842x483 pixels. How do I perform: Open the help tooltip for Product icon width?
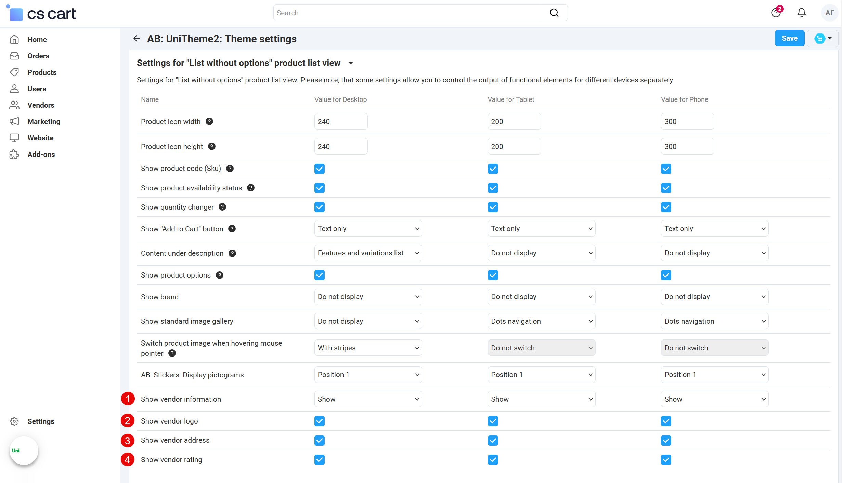pos(209,121)
